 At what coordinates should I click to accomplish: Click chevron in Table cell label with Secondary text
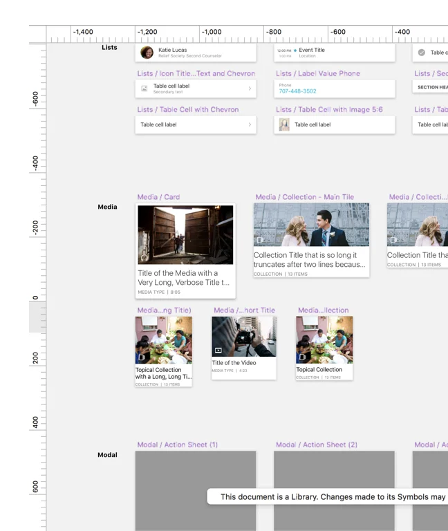[250, 88]
